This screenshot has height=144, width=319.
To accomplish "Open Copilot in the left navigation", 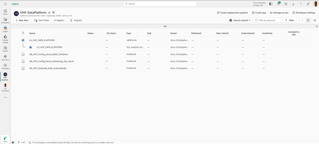I will pyautogui.click(x=5, y=29).
